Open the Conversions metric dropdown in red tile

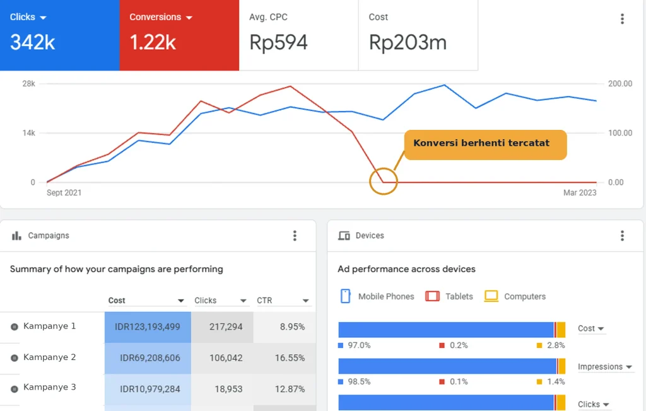(161, 17)
